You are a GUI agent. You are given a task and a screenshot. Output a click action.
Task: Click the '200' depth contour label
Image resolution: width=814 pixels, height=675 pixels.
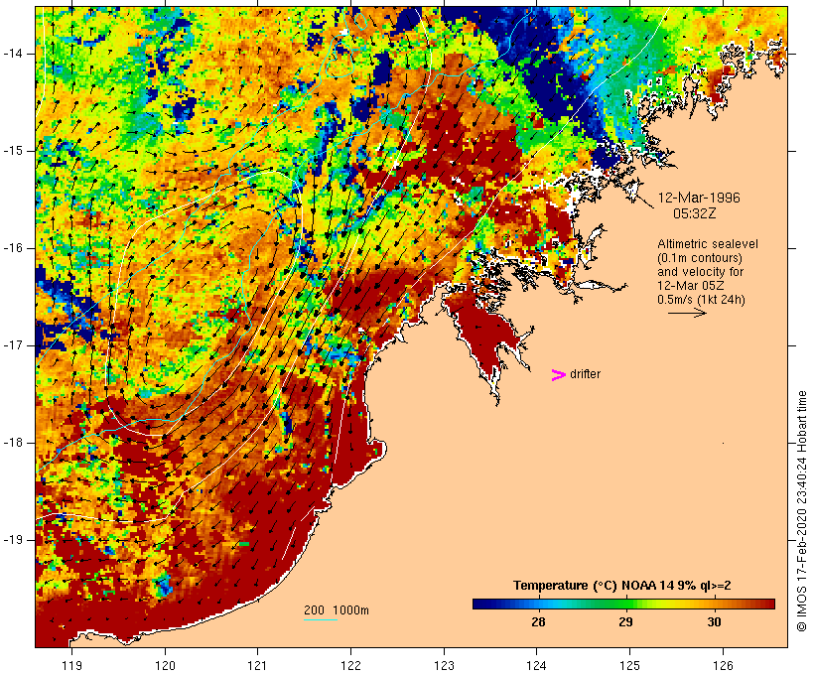[x=314, y=610]
